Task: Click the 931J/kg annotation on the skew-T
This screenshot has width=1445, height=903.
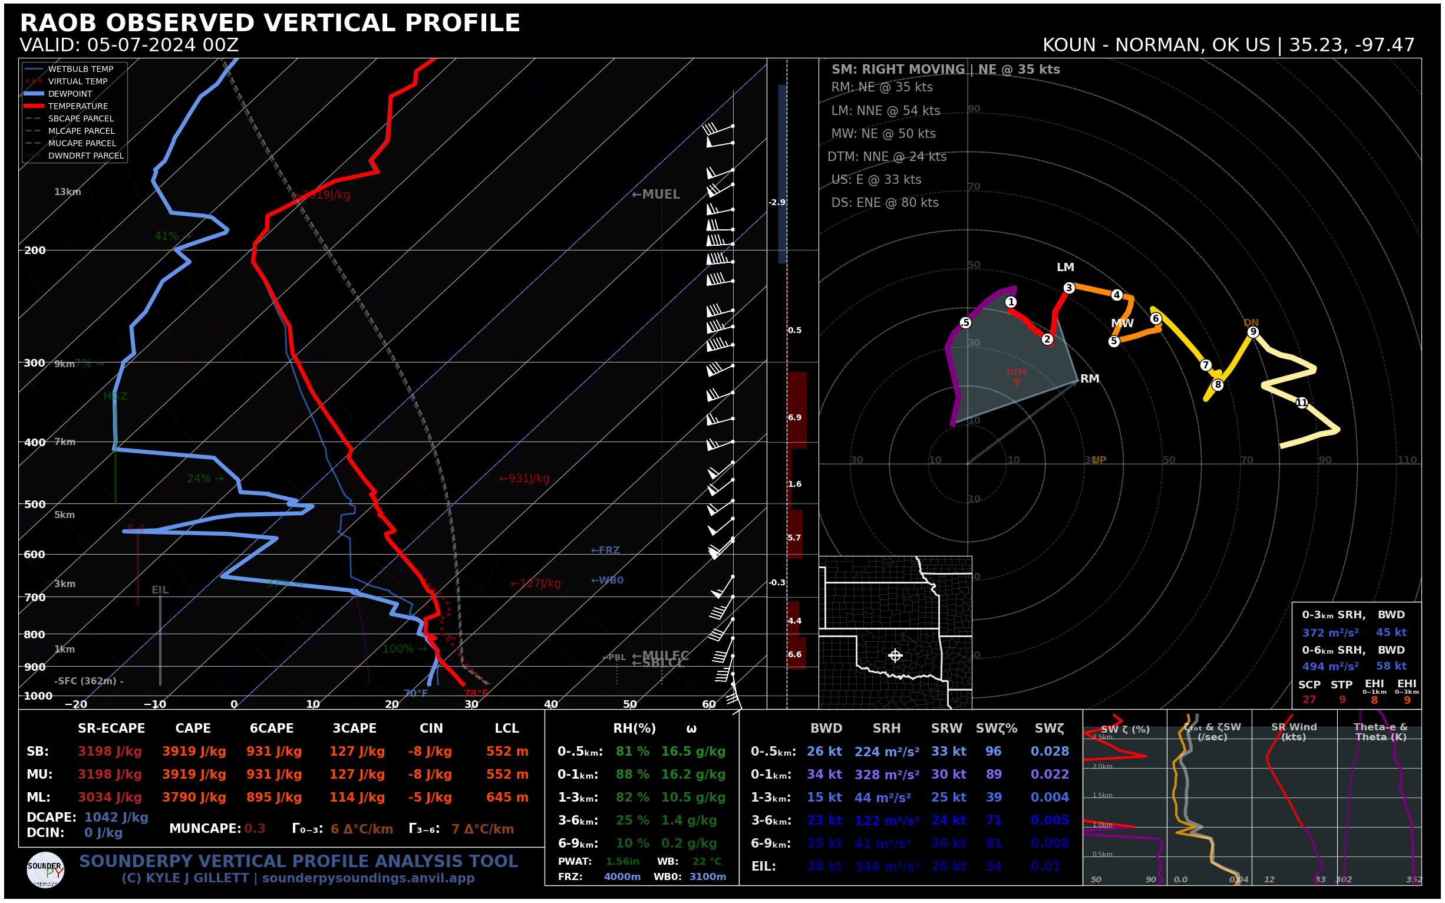Action: [524, 479]
